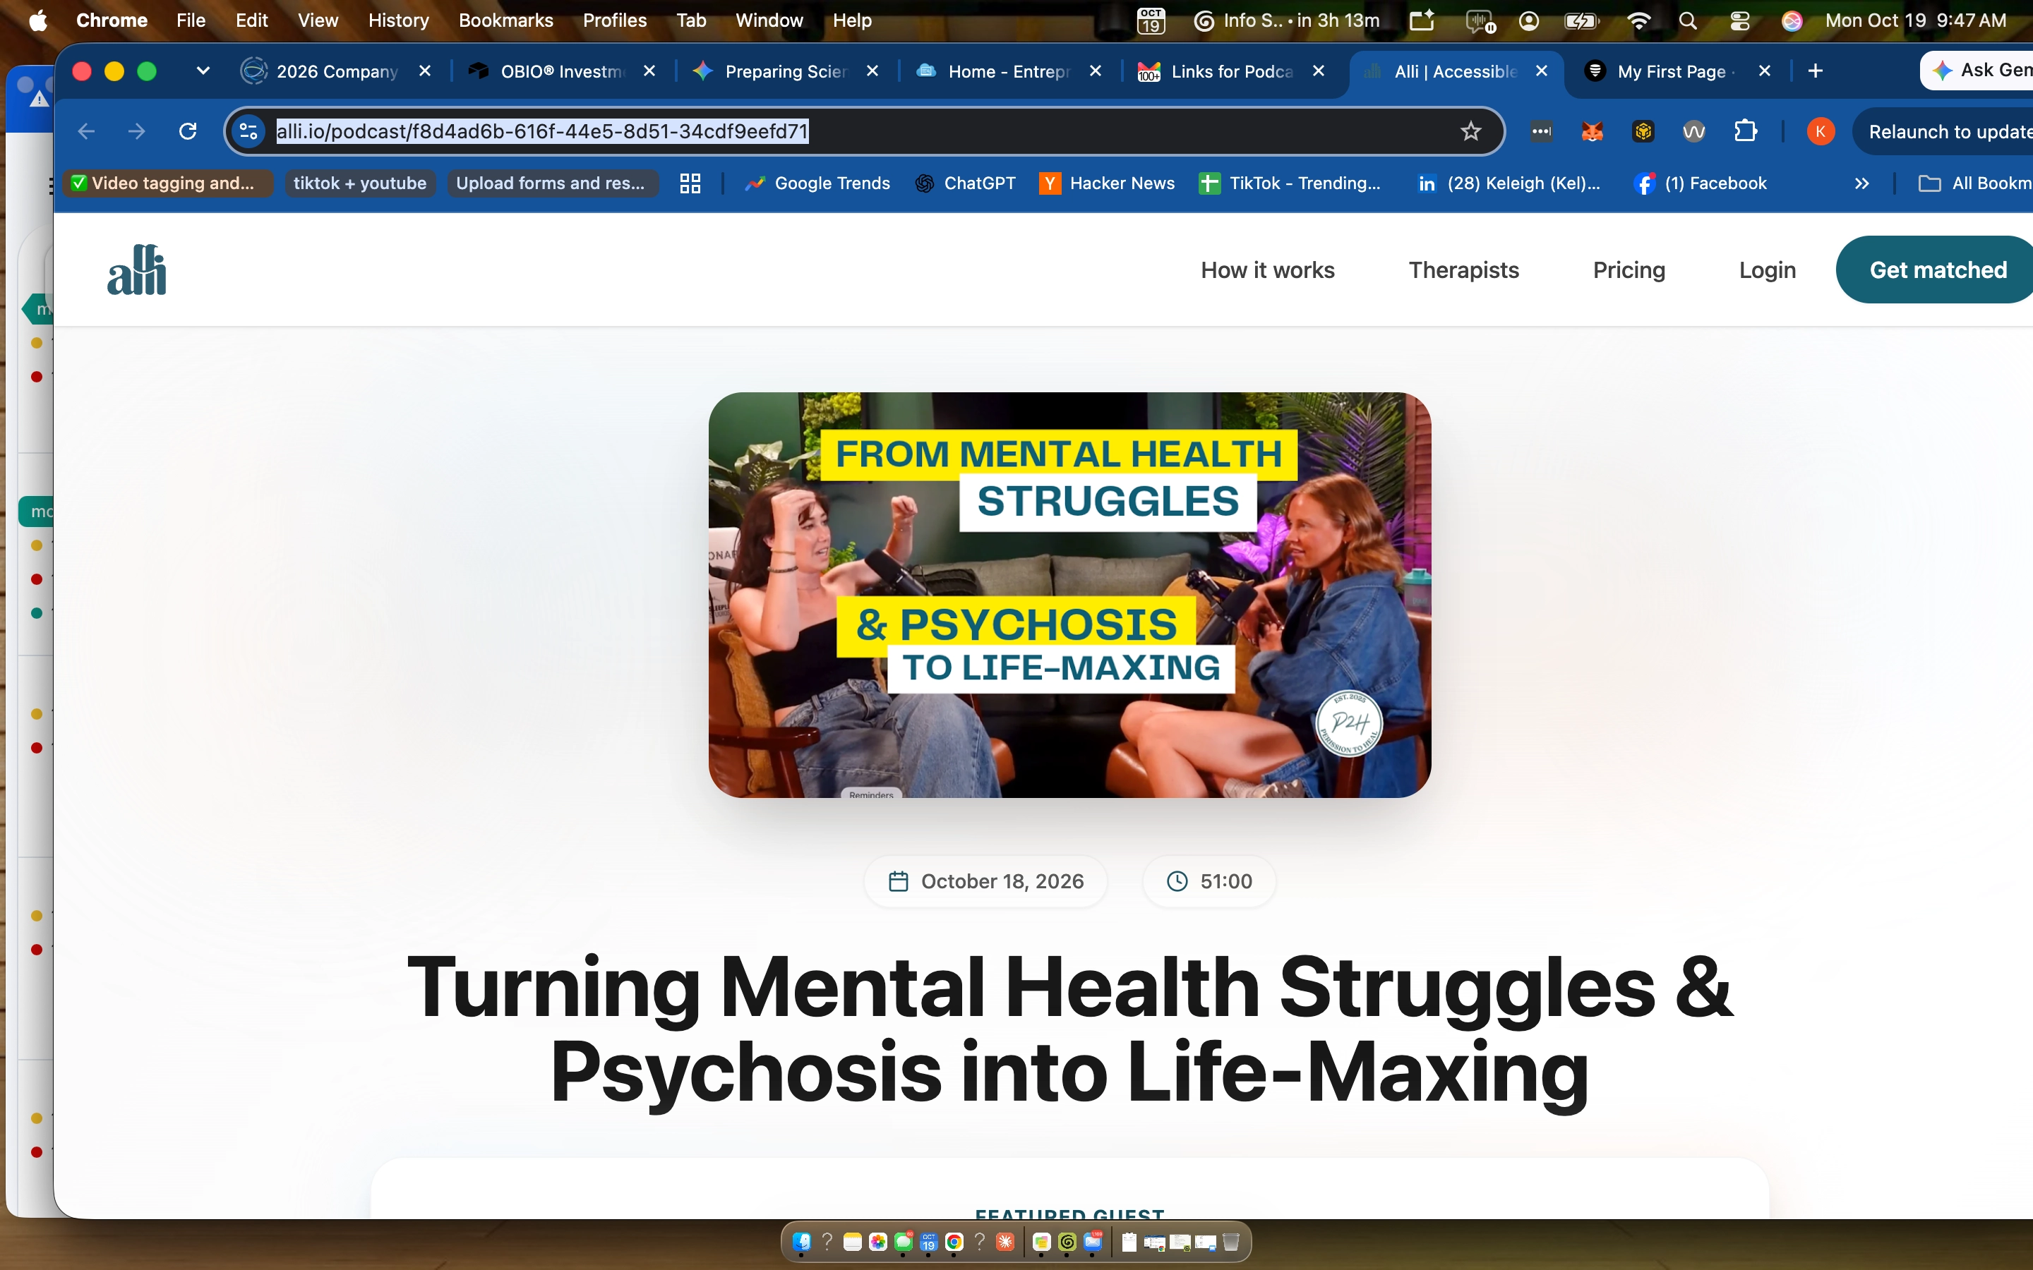The image size is (2033, 1270).
Task: Open the site information icon in address bar
Action: [248, 131]
